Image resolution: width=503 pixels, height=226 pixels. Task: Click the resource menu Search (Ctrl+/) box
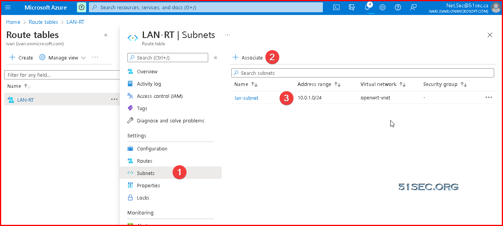168,58
